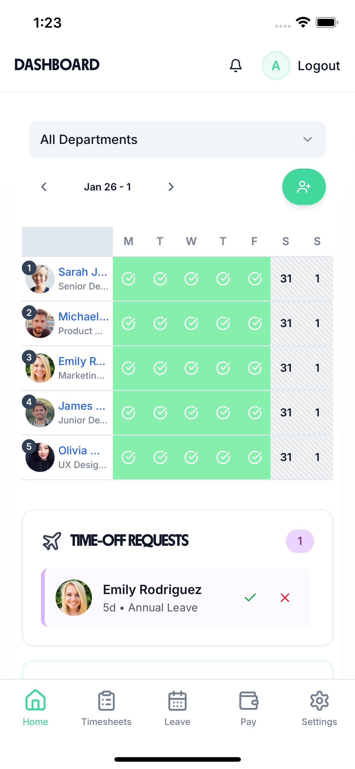Image resolution: width=355 pixels, height=769 pixels.
Task: Open James's employee profile link
Action: tap(81, 406)
